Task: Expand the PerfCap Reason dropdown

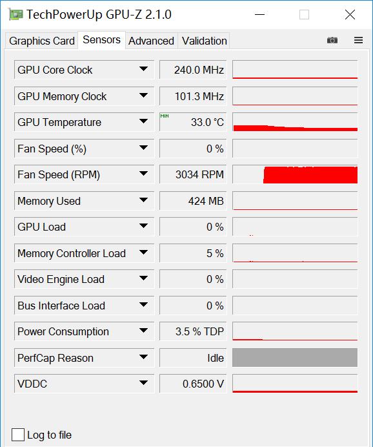Action: [x=143, y=357]
